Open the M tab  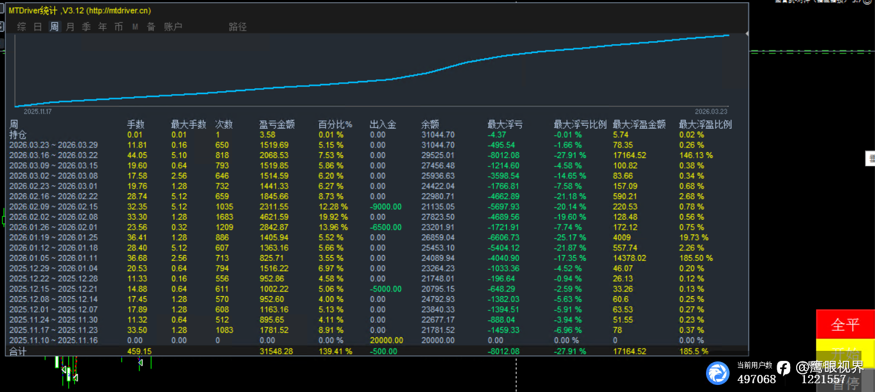135,26
